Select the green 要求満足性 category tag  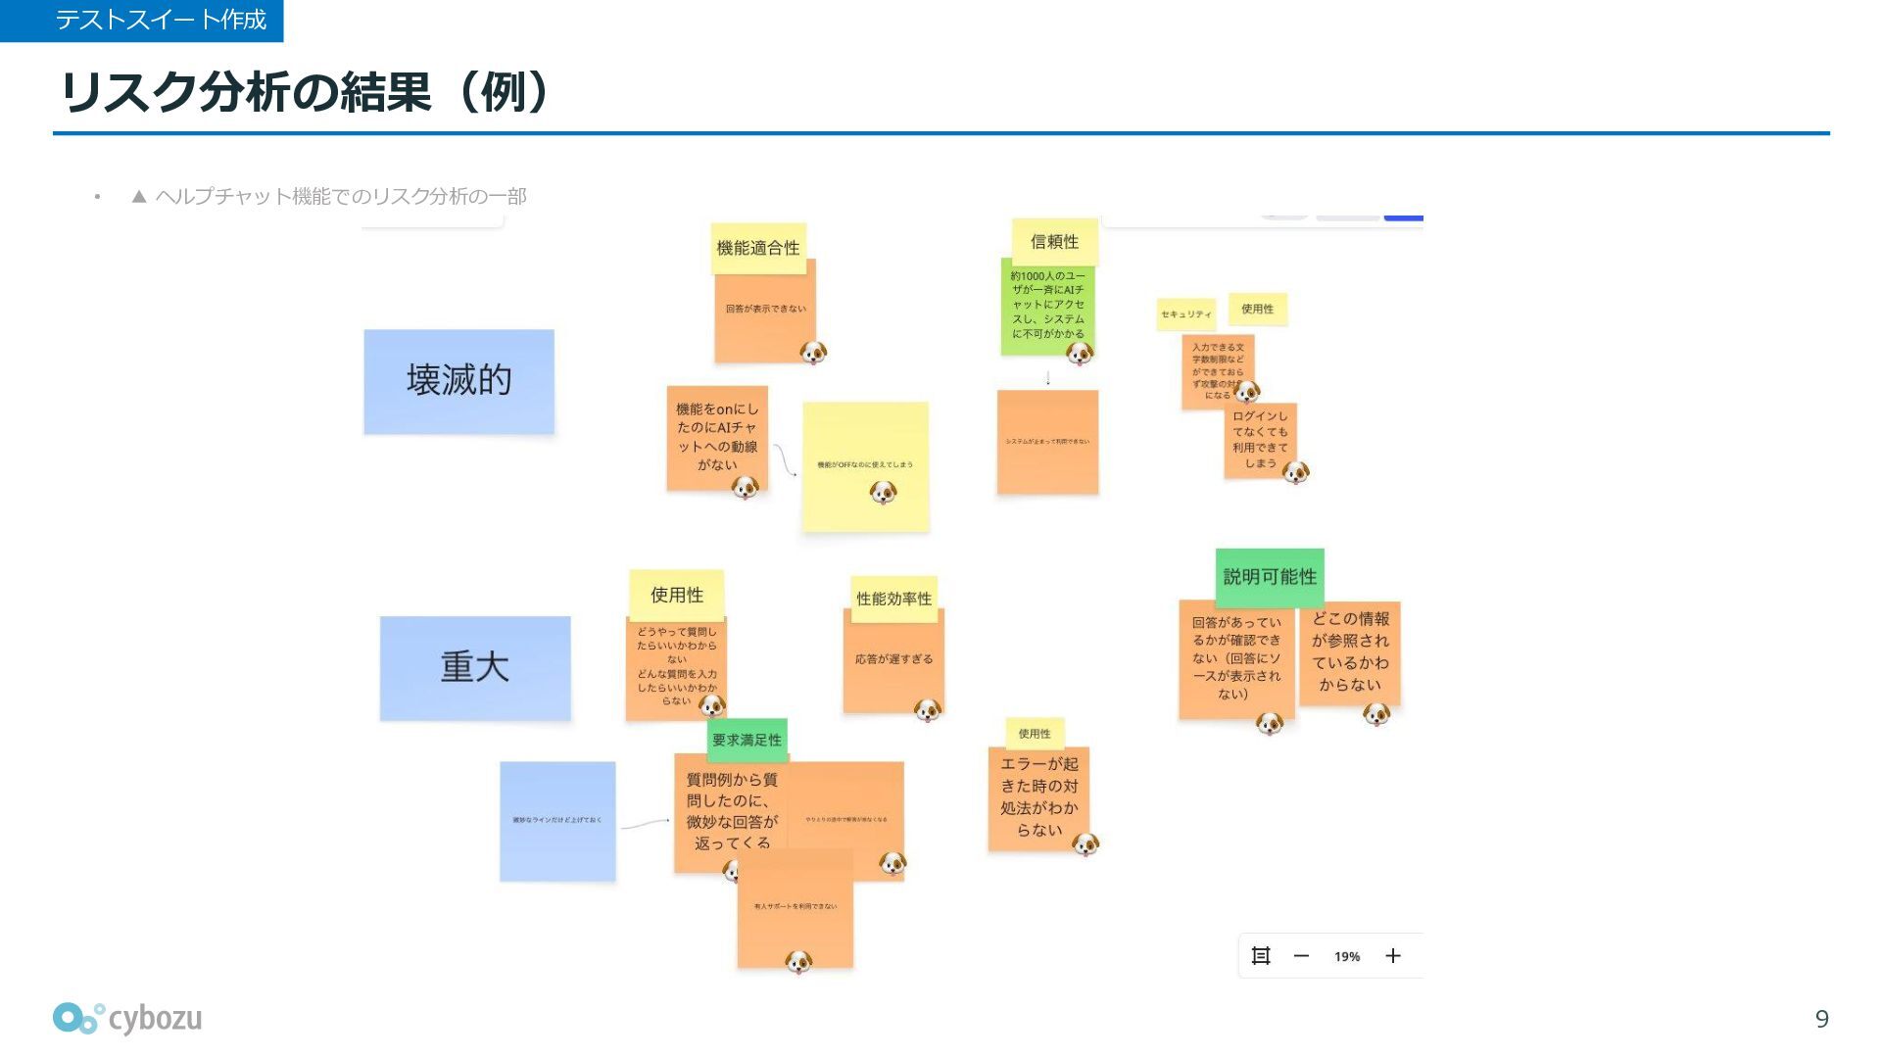point(747,740)
